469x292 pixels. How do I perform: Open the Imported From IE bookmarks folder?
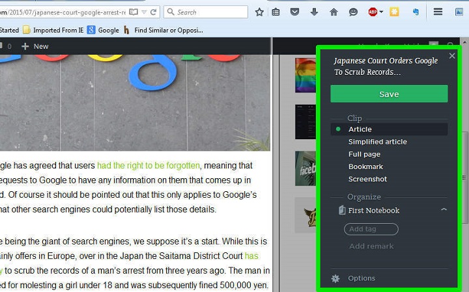click(53, 30)
